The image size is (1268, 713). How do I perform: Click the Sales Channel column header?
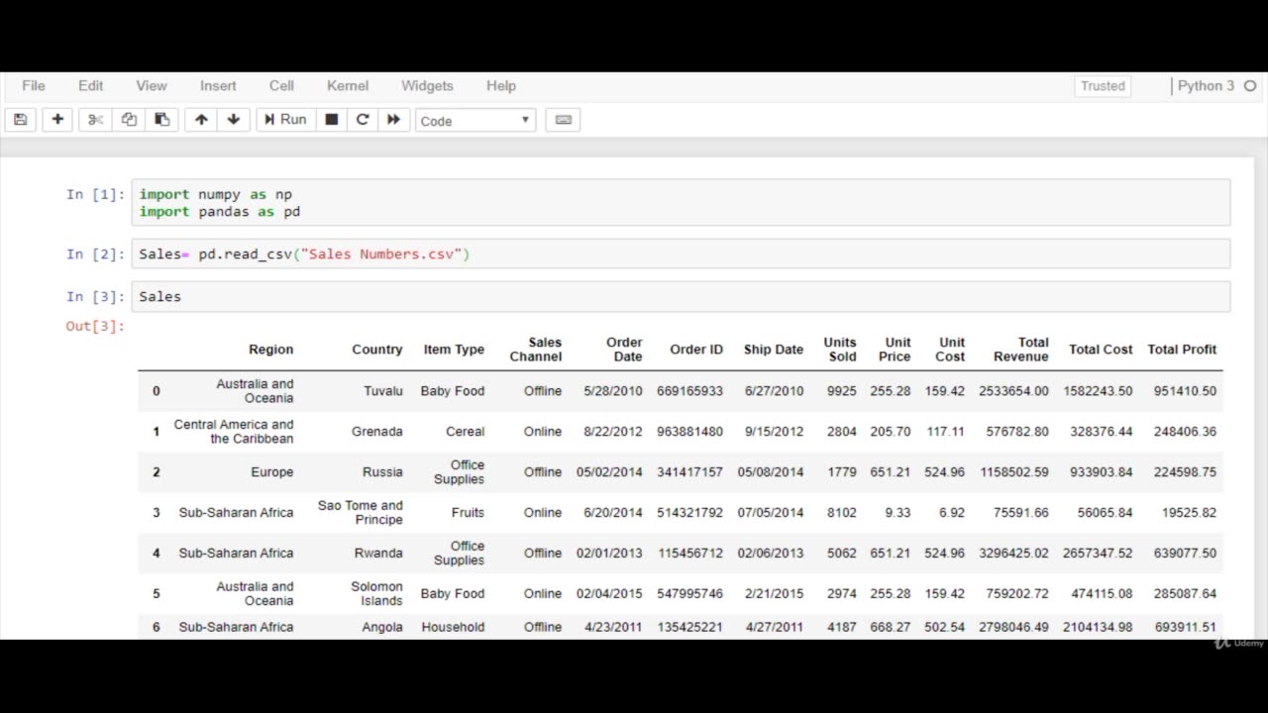point(536,350)
